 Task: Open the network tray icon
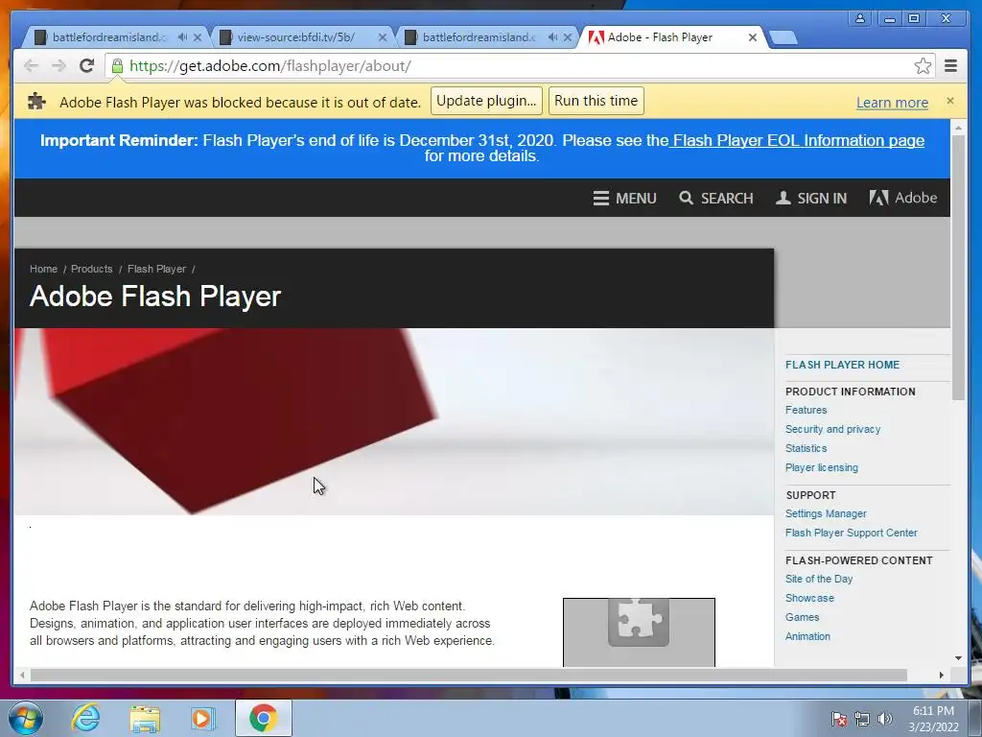click(862, 719)
